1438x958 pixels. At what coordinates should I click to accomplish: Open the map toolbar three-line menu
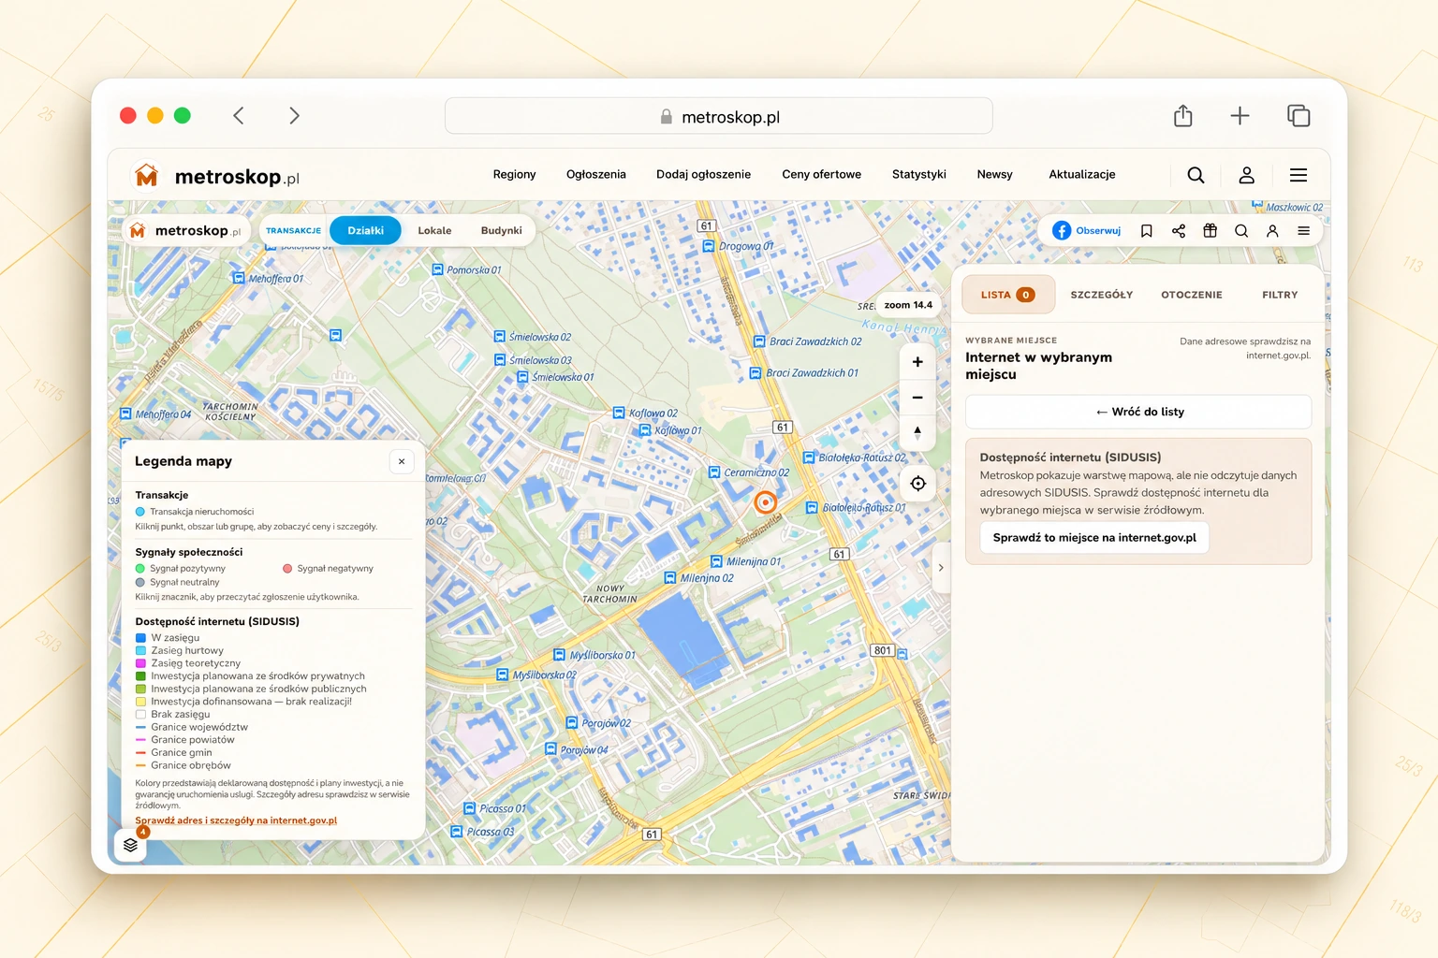point(1303,231)
